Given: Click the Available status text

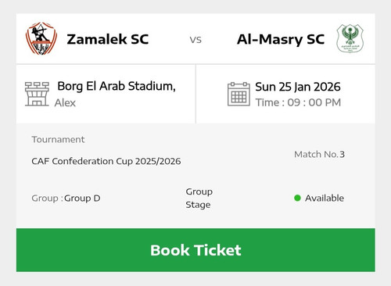Looking at the screenshot, I should pyautogui.click(x=325, y=198).
